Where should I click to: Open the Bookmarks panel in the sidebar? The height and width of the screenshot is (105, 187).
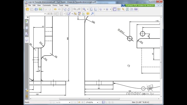(x=27, y=22)
